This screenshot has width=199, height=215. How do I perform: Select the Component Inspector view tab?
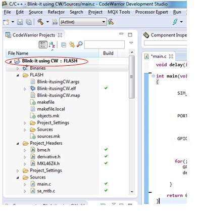pos(165,35)
